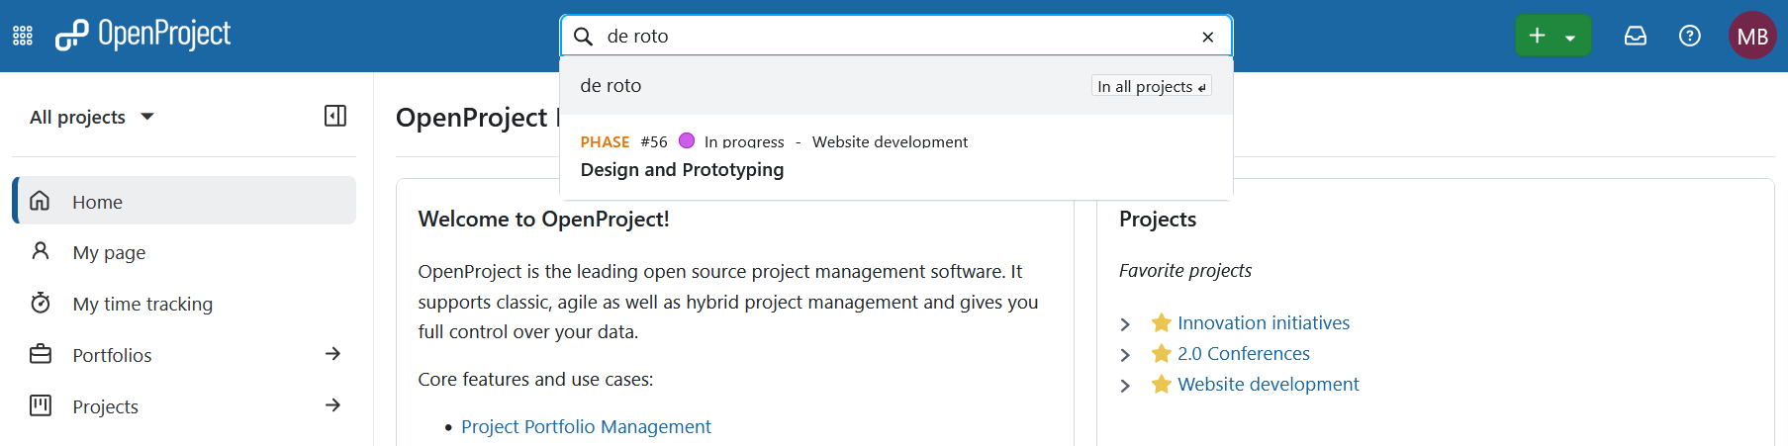
Task: Select 'de roto' In all projects suggestion
Action: (896, 86)
